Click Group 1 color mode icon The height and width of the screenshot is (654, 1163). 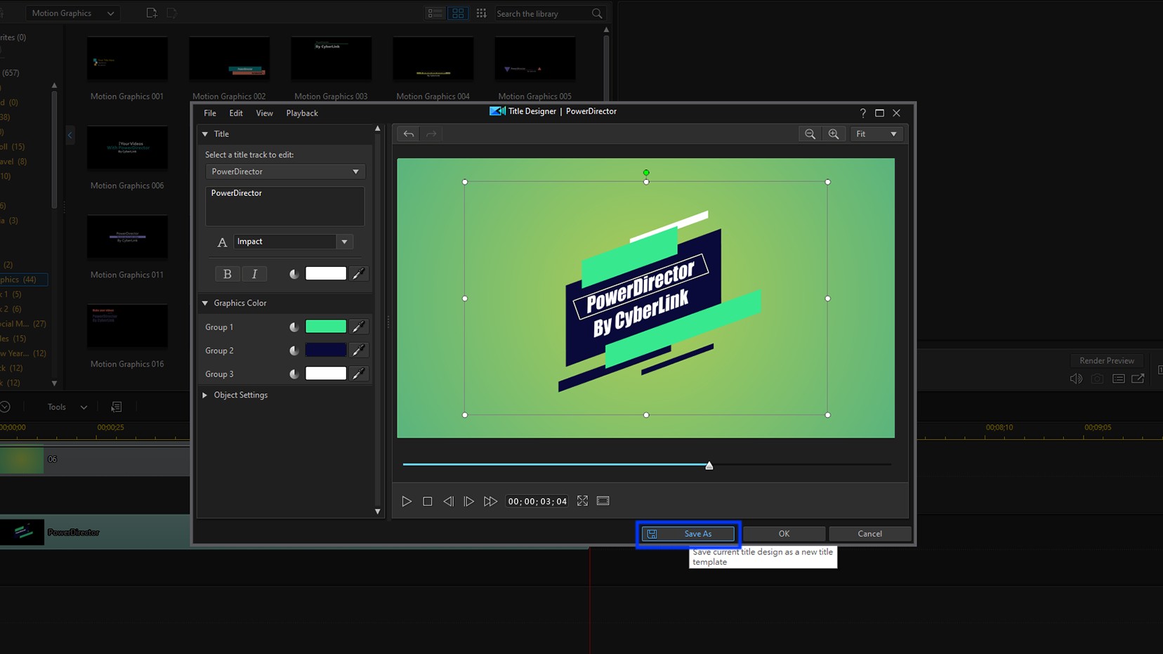pyautogui.click(x=294, y=327)
